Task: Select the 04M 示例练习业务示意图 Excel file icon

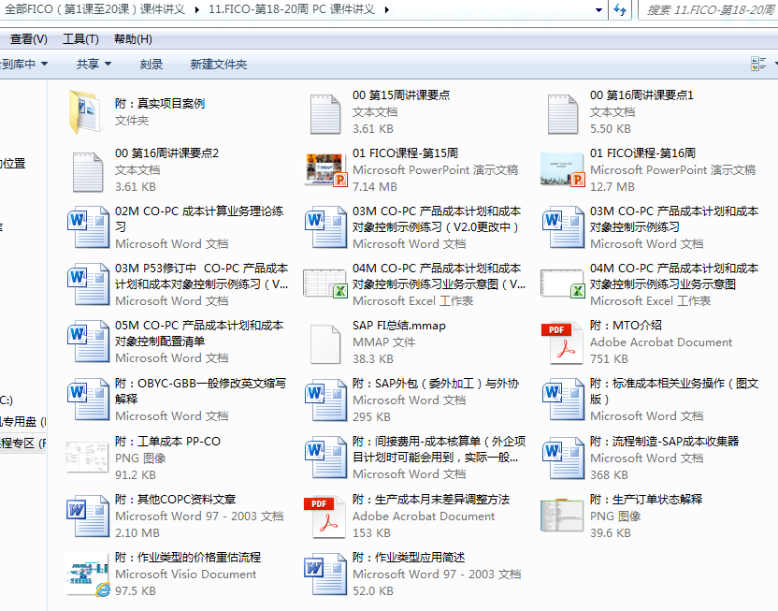Action: click(x=563, y=284)
